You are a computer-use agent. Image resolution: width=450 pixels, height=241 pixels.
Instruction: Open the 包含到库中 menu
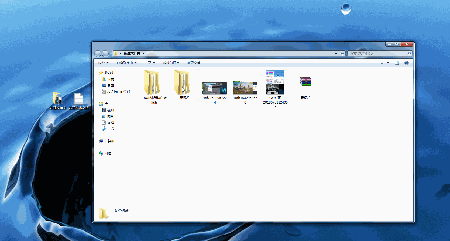(x=126, y=63)
